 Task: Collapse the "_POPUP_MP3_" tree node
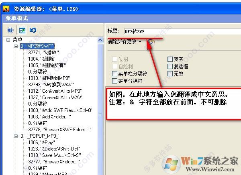click(16, 136)
